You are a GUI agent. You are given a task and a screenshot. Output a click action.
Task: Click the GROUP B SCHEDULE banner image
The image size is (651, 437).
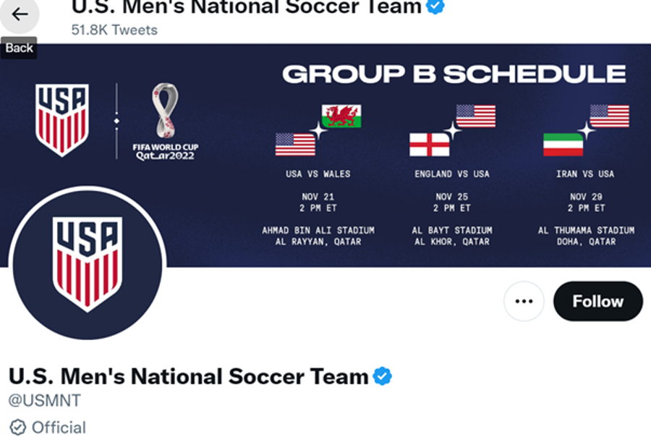456,72
